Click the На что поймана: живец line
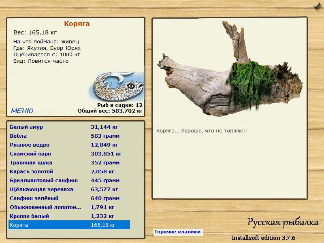 (x=46, y=42)
